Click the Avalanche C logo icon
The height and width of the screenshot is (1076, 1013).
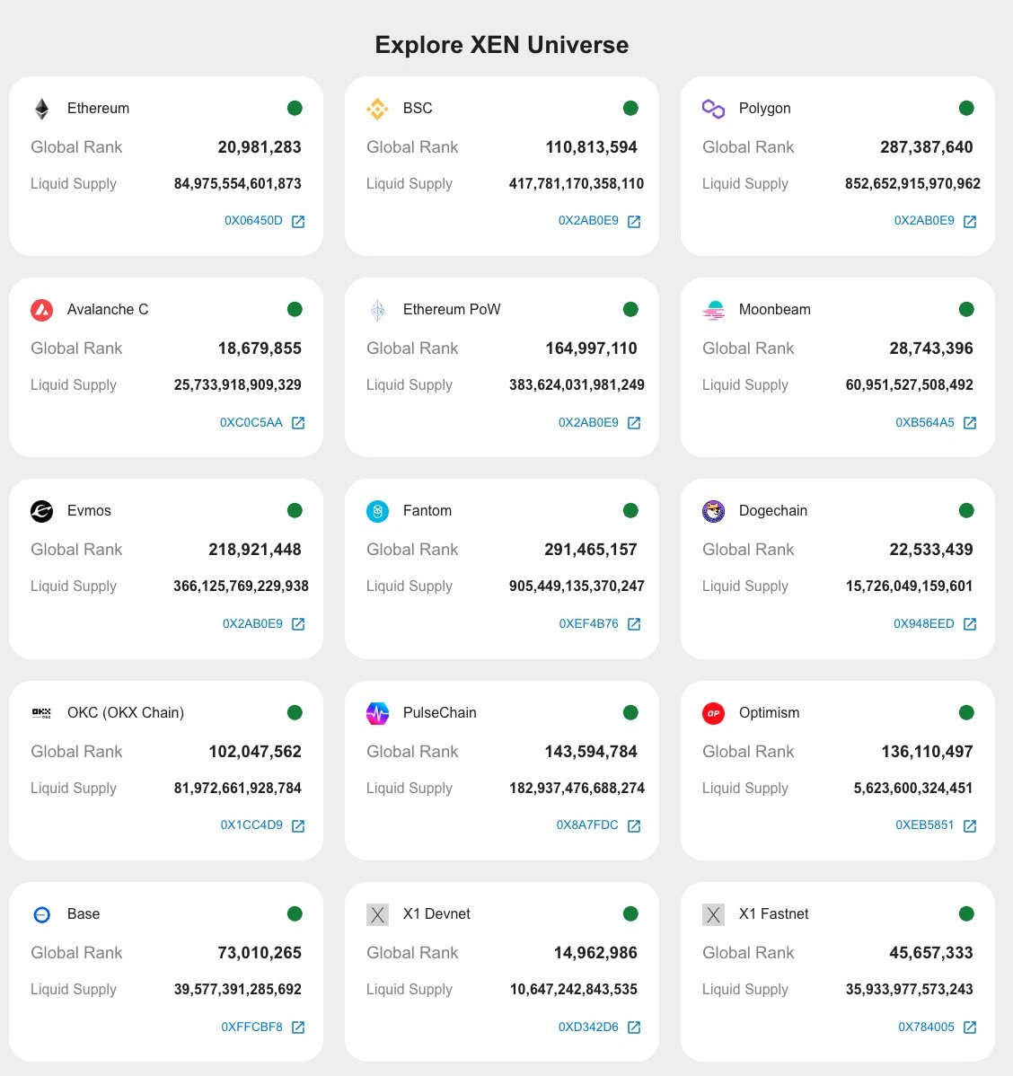tap(41, 309)
